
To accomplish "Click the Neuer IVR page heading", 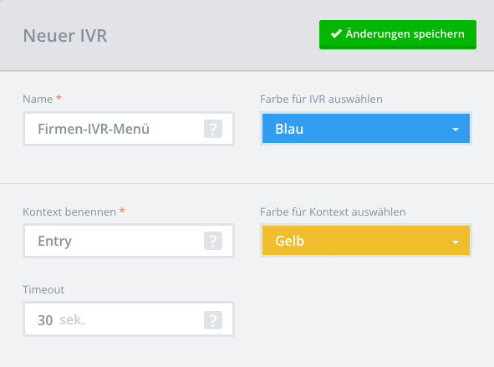I will pyautogui.click(x=65, y=35).
